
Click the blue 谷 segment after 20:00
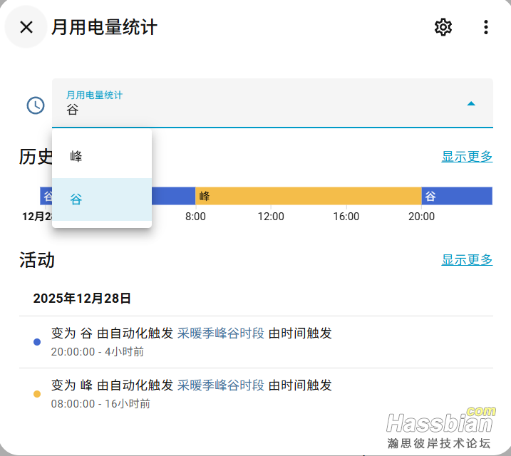click(456, 196)
